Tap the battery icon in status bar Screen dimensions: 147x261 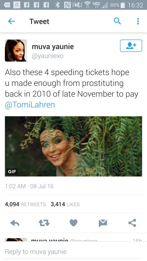(x=123, y=5)
